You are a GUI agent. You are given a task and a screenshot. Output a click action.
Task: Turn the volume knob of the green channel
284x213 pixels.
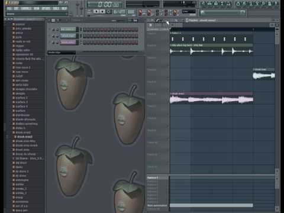(x=57, y=30)
